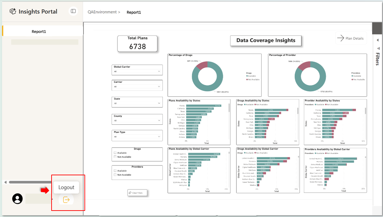Click the Plan Details arrow icon

point(340,38)
